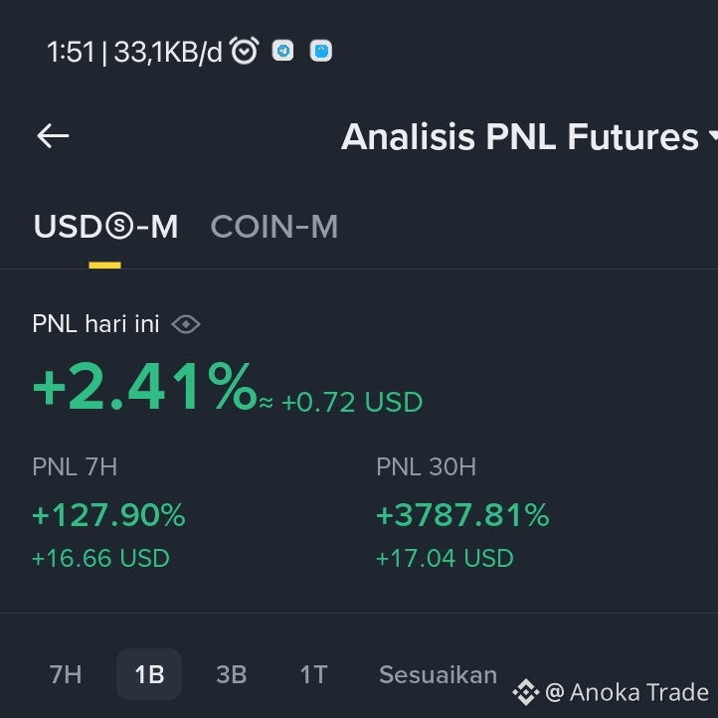Open the @ Anoka Trade watermark link

click(x=627, y=692)
